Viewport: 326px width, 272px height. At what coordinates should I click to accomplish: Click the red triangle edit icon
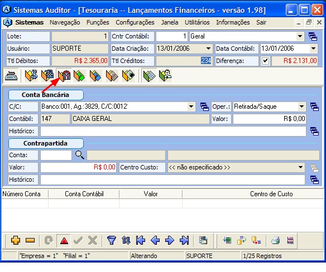pos(64,241)
